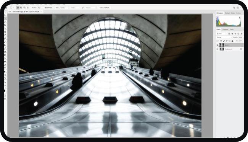Viewport: 248px width, 142px height.
Task: Click the lock all layer icon
Action: point(232,41)
